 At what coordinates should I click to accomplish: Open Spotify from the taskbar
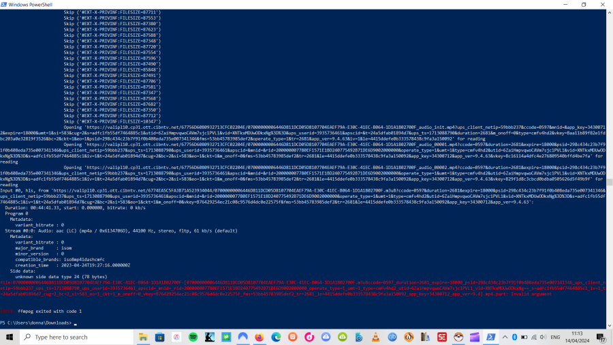[x=193, y=337]
